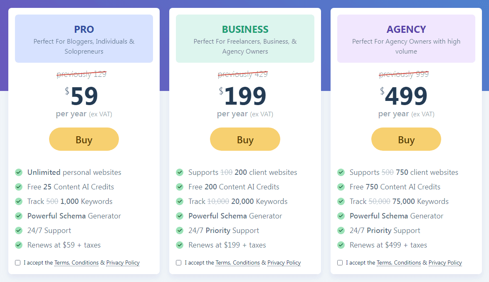
Task: Check the acceptance box under the Business plan
Action: click(178, 262)
